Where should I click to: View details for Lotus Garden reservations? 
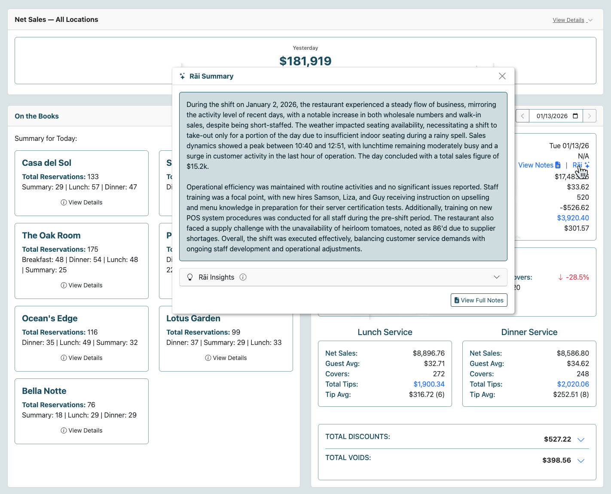(x=226, y=357)
